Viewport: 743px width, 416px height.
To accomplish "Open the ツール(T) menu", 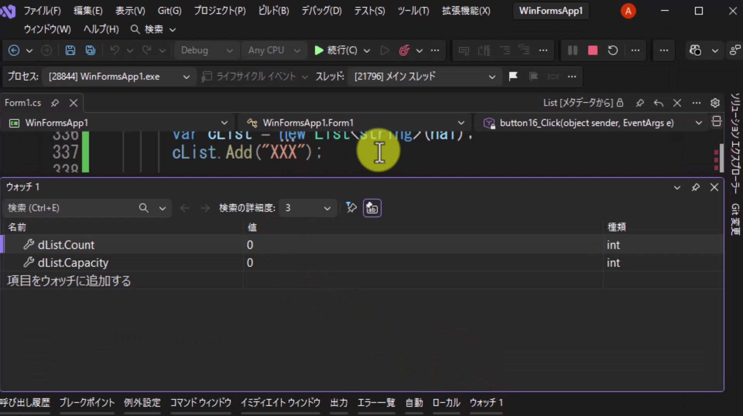I will click(x=413, y=11).
